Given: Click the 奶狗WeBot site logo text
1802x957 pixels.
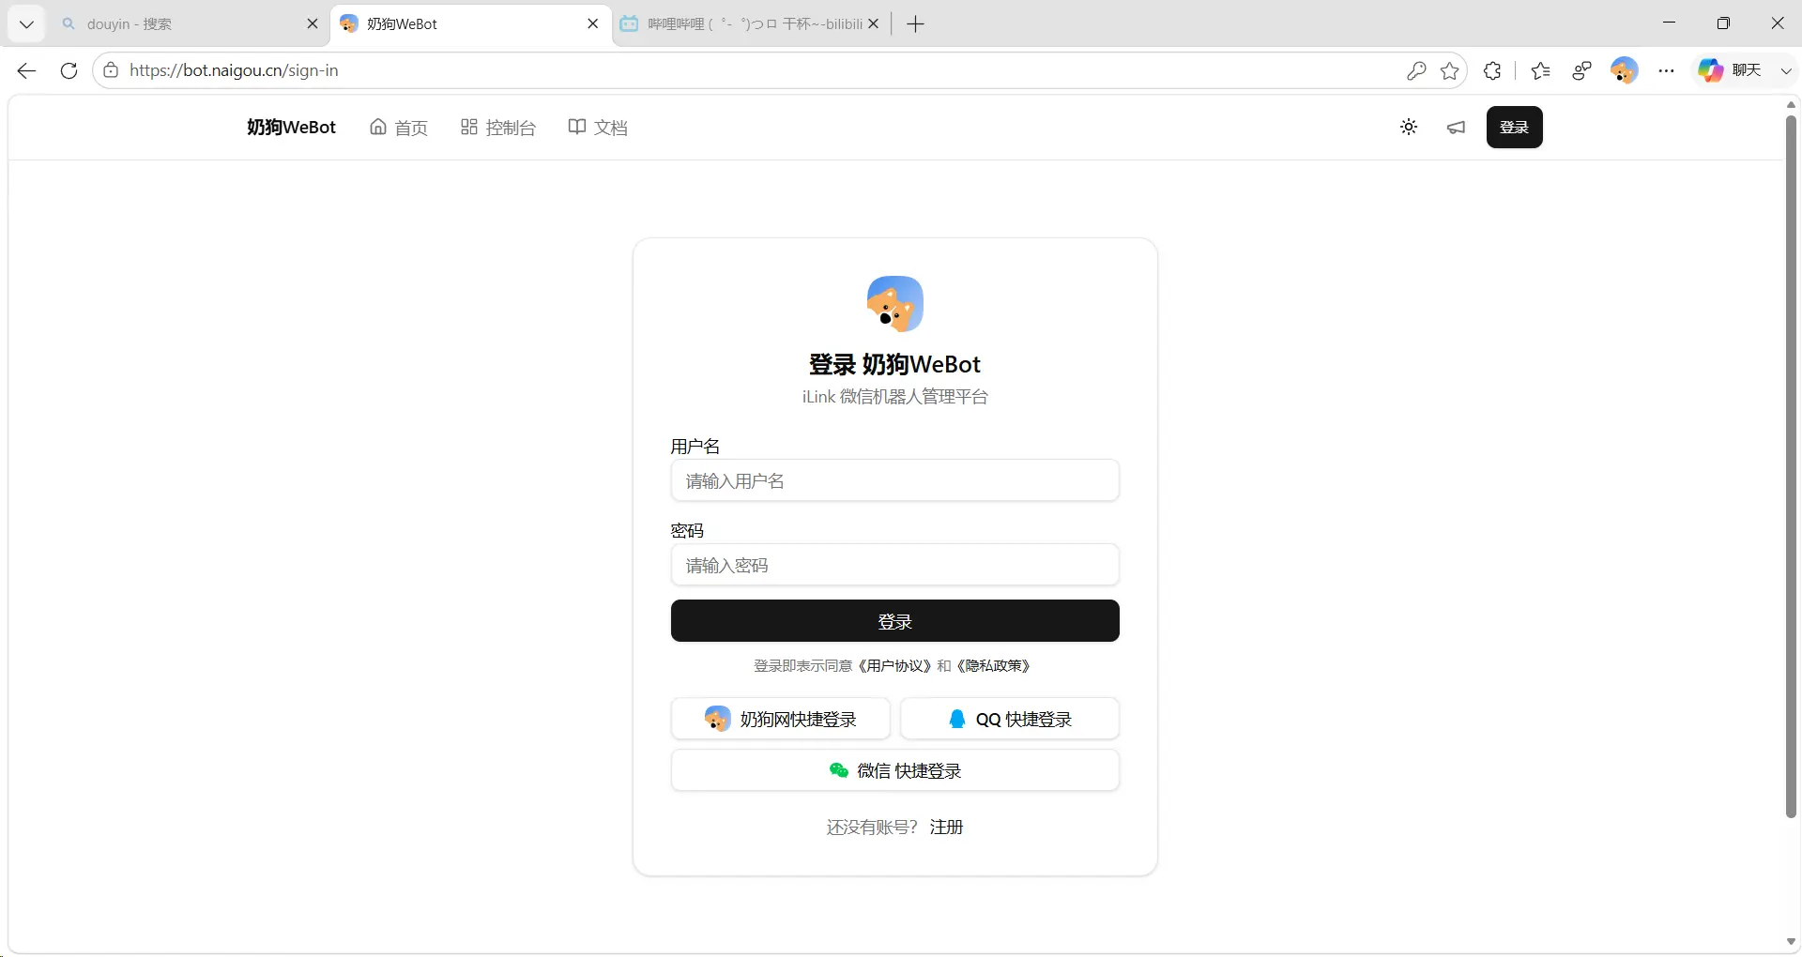Looking at the screenshot, I should click(x=291, y=128).
